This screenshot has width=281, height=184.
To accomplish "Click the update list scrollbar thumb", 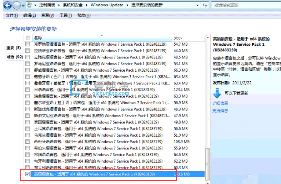I will tap(208, 164).
